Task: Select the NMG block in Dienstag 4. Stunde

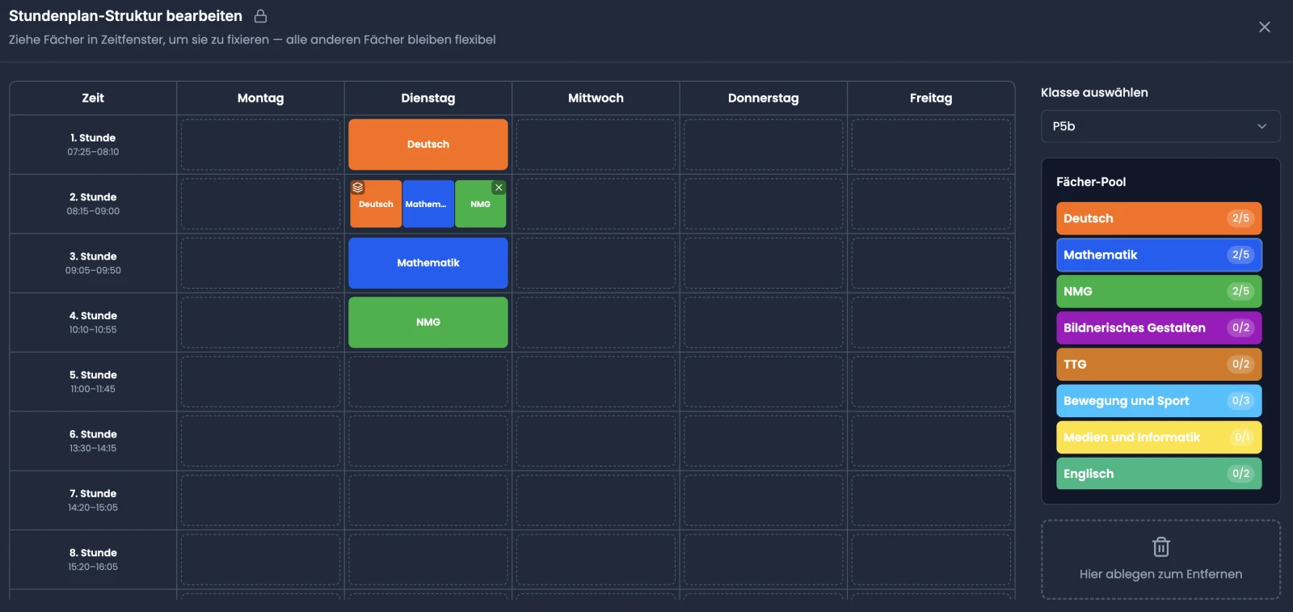Action: [428, 323]
